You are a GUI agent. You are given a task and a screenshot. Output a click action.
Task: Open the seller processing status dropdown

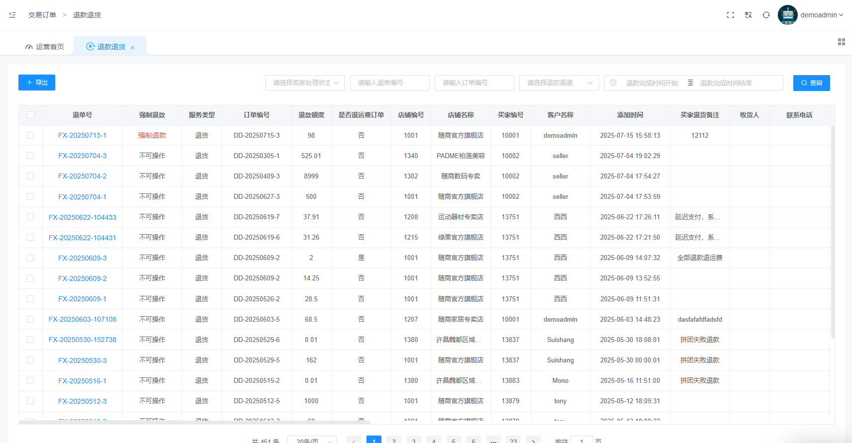click(x=305, y=83)
